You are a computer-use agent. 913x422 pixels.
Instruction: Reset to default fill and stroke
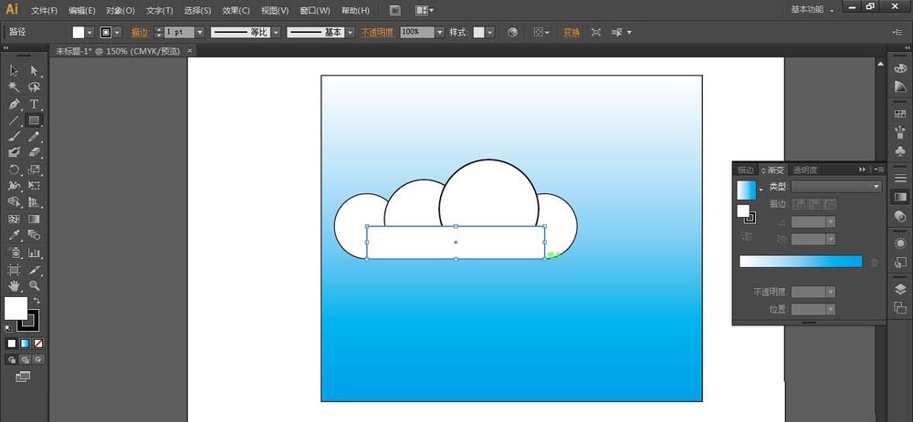[x=8, y=328]
